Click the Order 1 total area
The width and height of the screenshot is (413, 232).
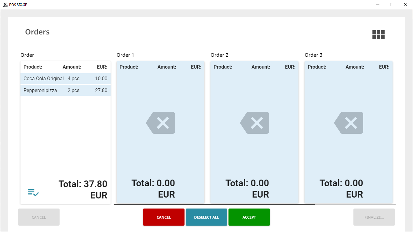coord(153,188)
